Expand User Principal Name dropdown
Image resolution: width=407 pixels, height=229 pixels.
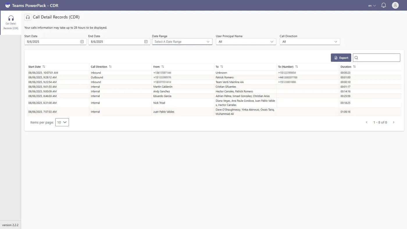(x=246, y=42)
